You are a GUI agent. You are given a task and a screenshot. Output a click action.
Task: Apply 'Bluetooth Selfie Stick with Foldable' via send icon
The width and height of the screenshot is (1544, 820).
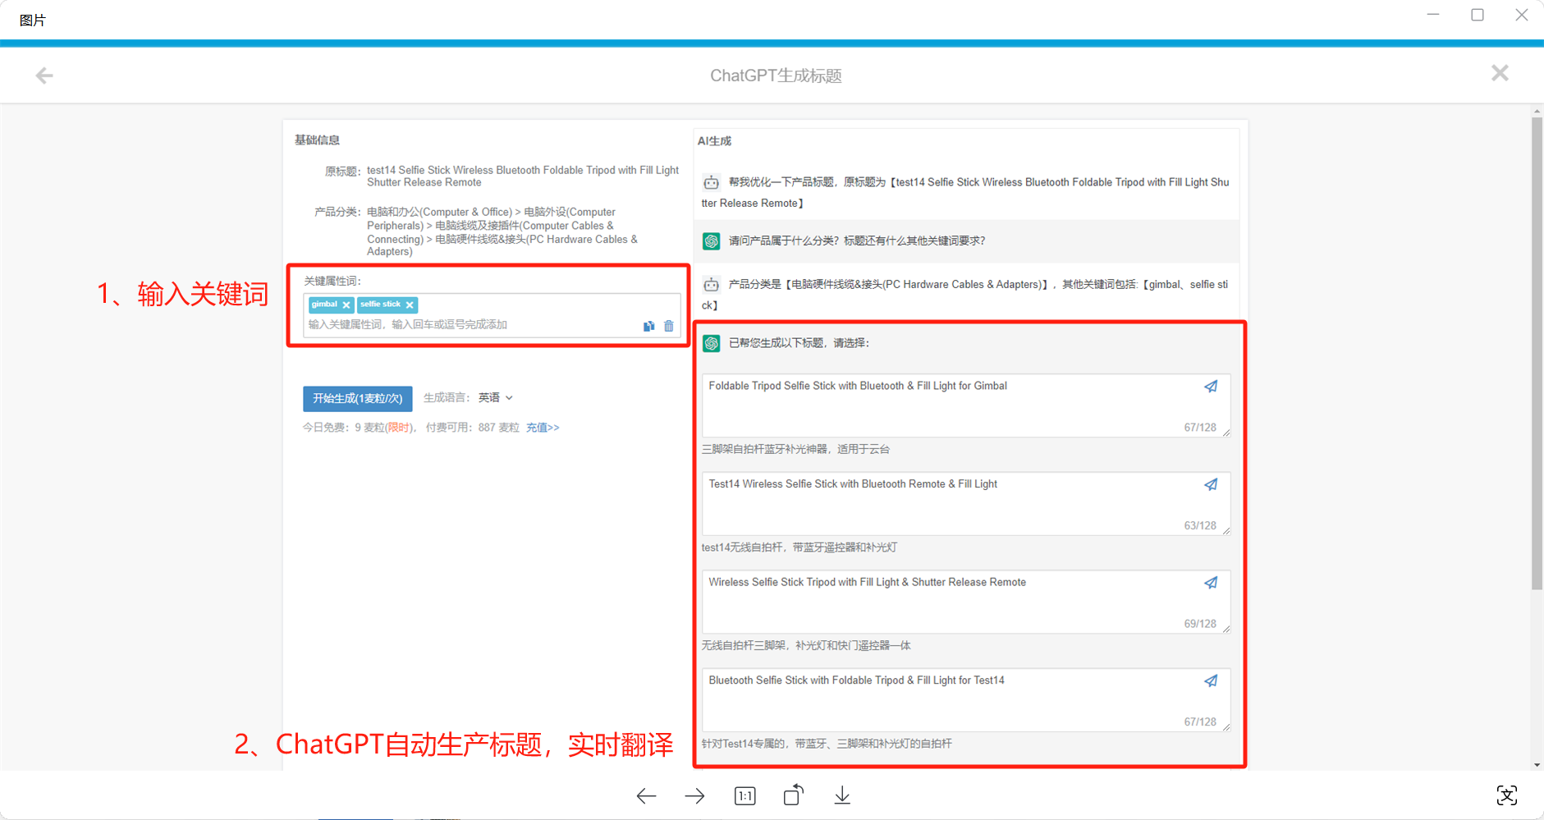coord(1211,680)
